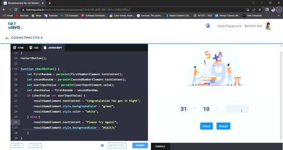
Task: Click the install app icon in address bar
Action: (x=248, y=10)
